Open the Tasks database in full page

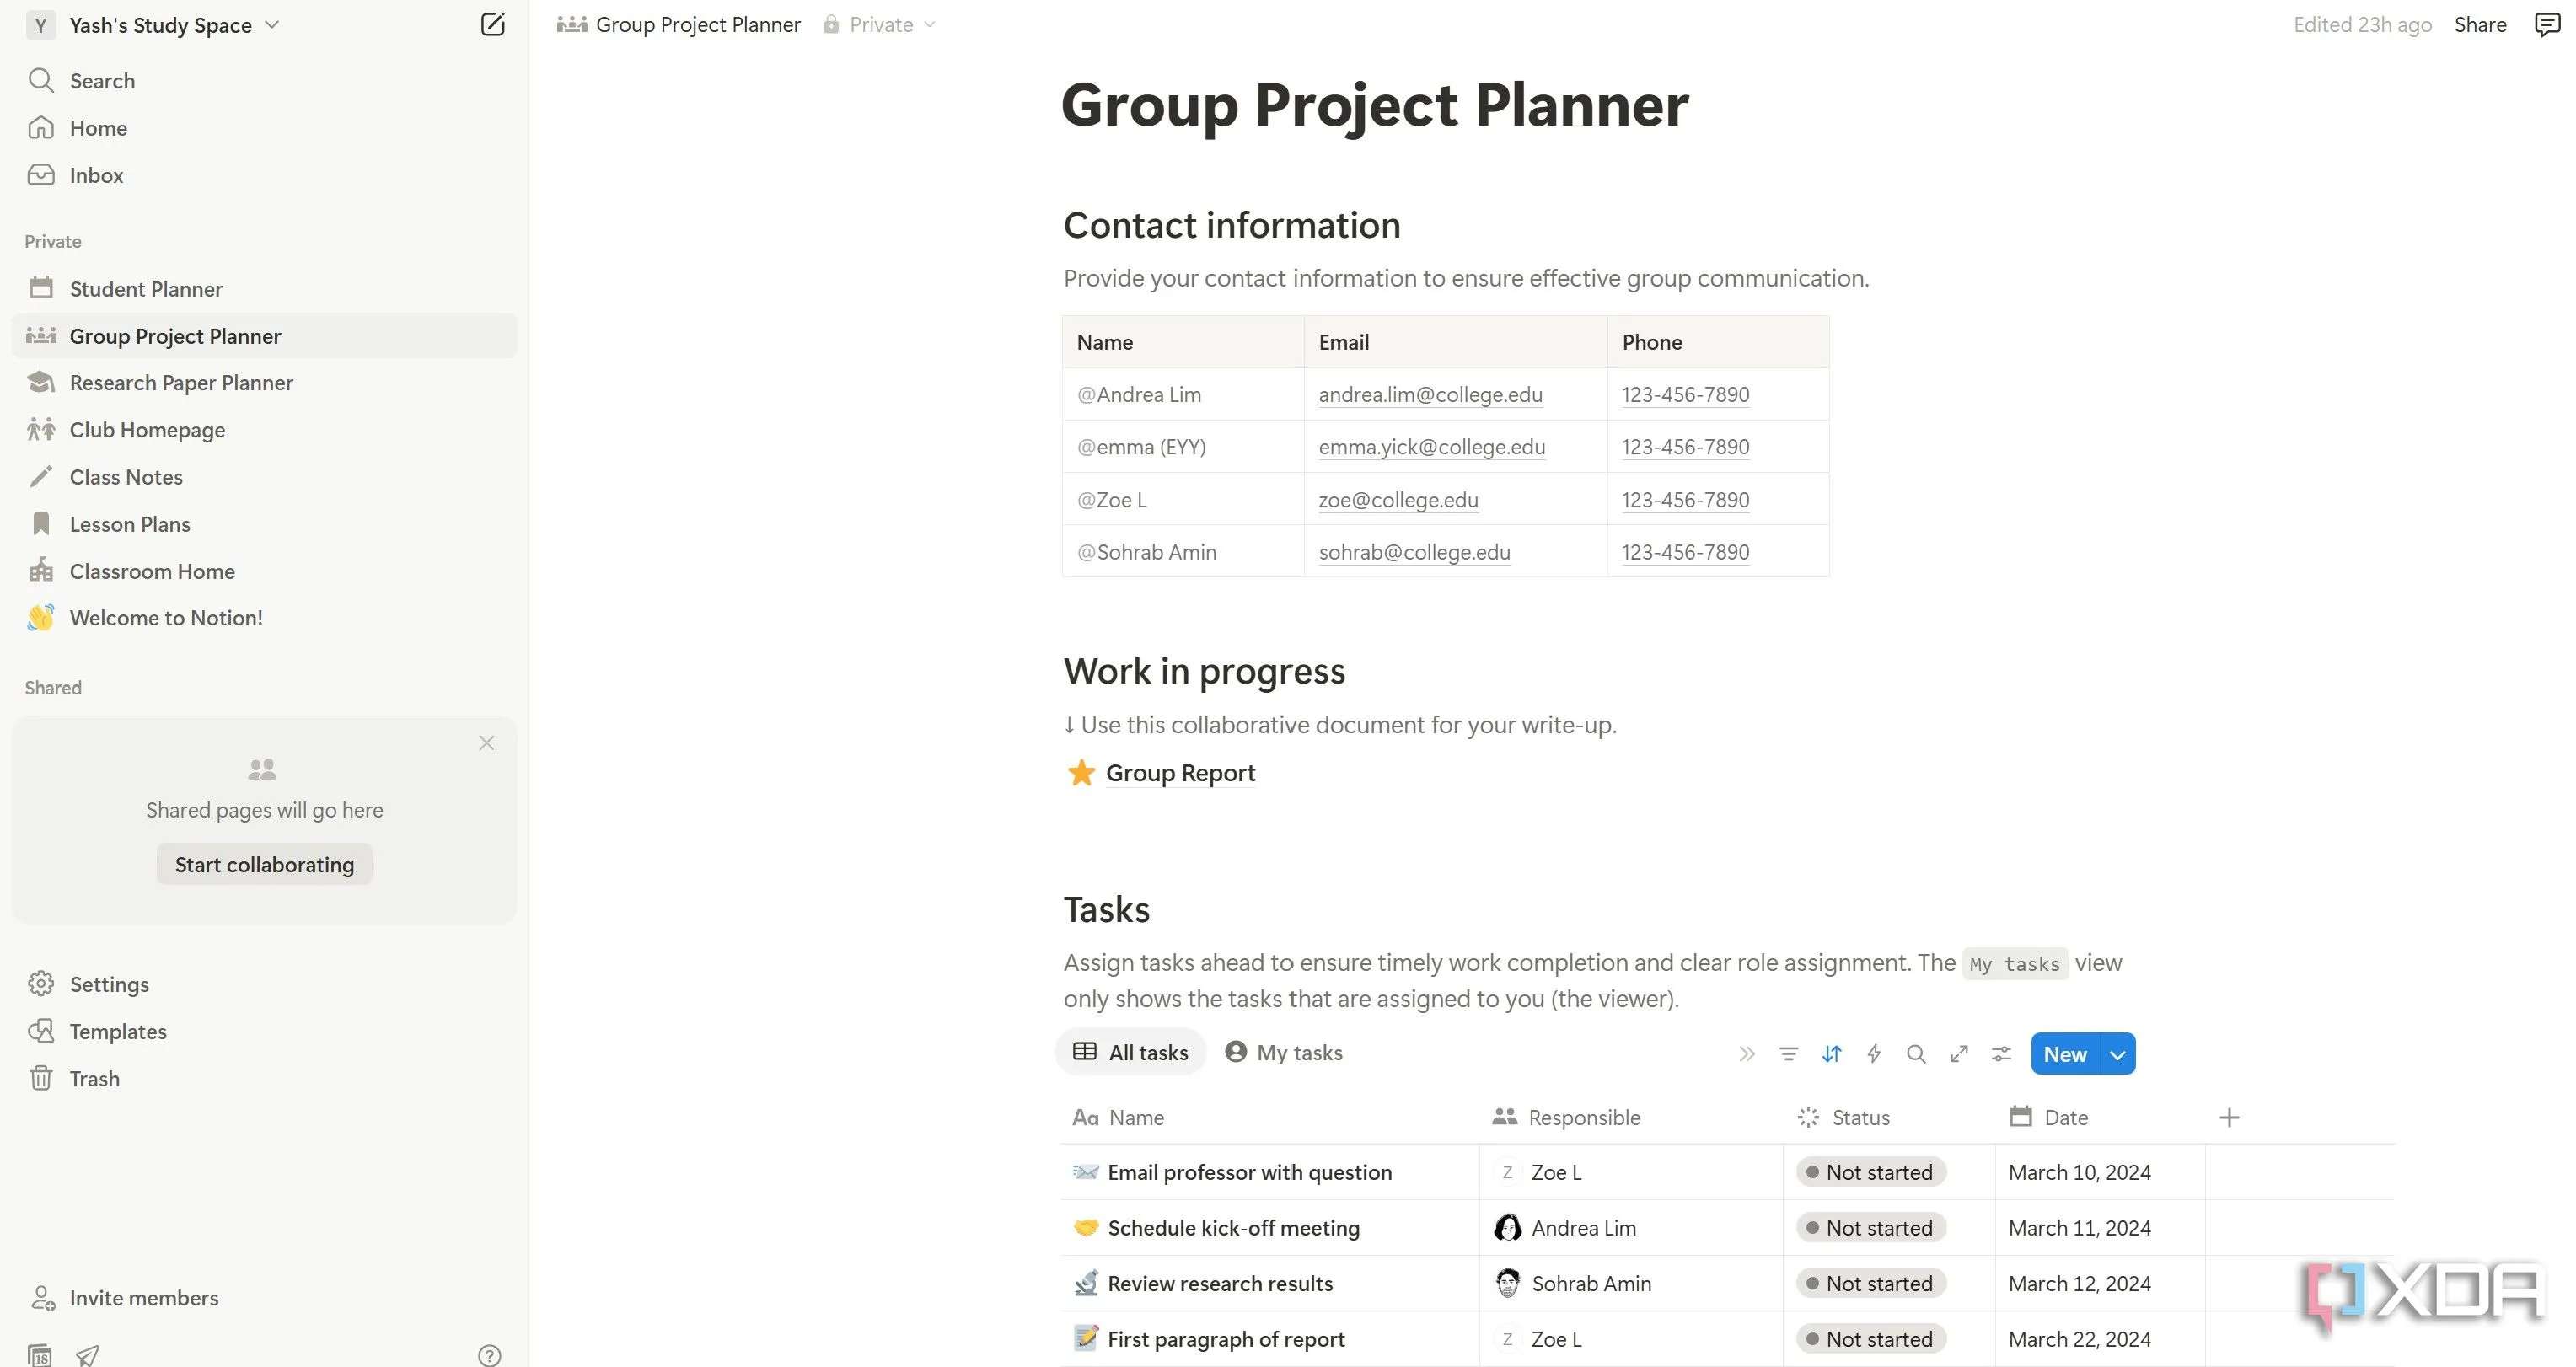[x=1959, y=1053]
